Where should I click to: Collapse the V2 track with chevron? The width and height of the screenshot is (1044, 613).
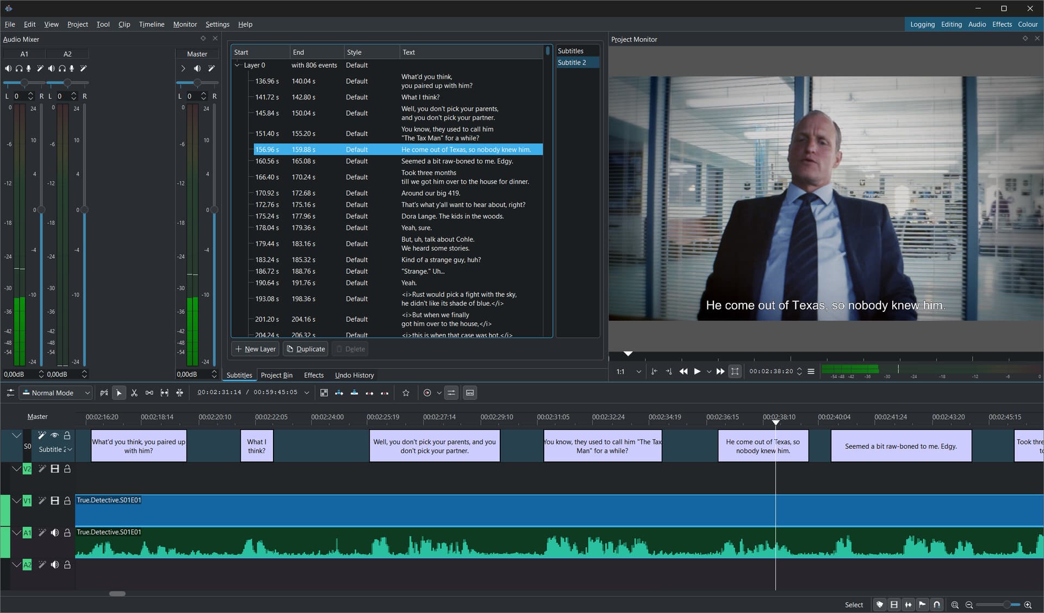pyautogui.click(x=16, y=468)
